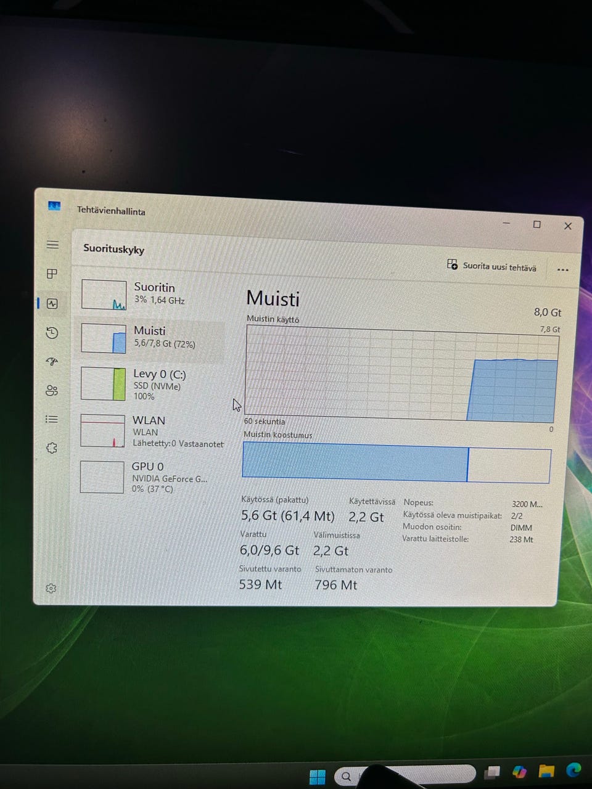Open the three-dots more options menu
Viewport: 592px width, 789px height.
(x=562, y=269)
